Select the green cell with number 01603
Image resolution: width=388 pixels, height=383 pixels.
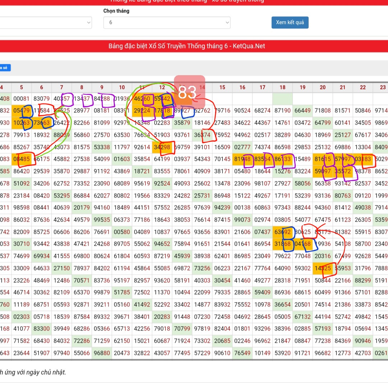tap(122, 159)
